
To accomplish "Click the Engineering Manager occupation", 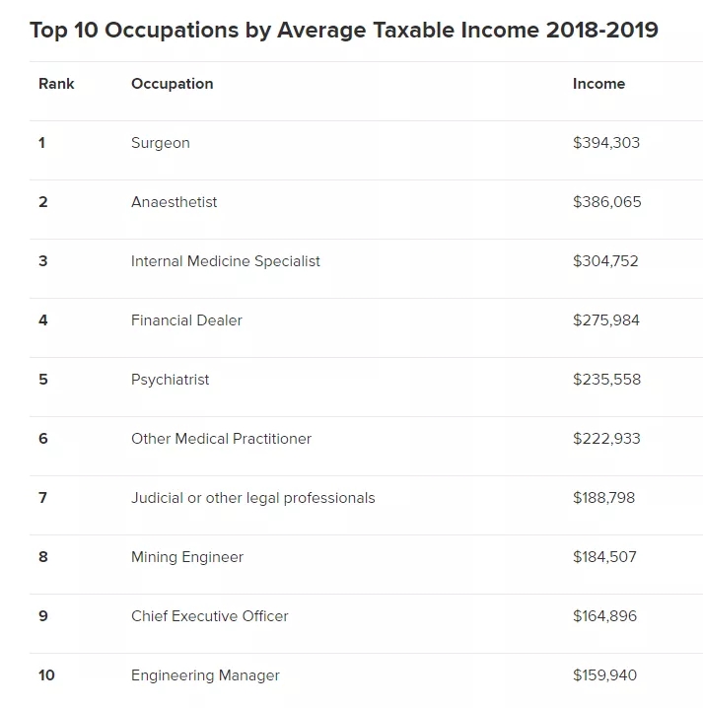I will (205, 675).
